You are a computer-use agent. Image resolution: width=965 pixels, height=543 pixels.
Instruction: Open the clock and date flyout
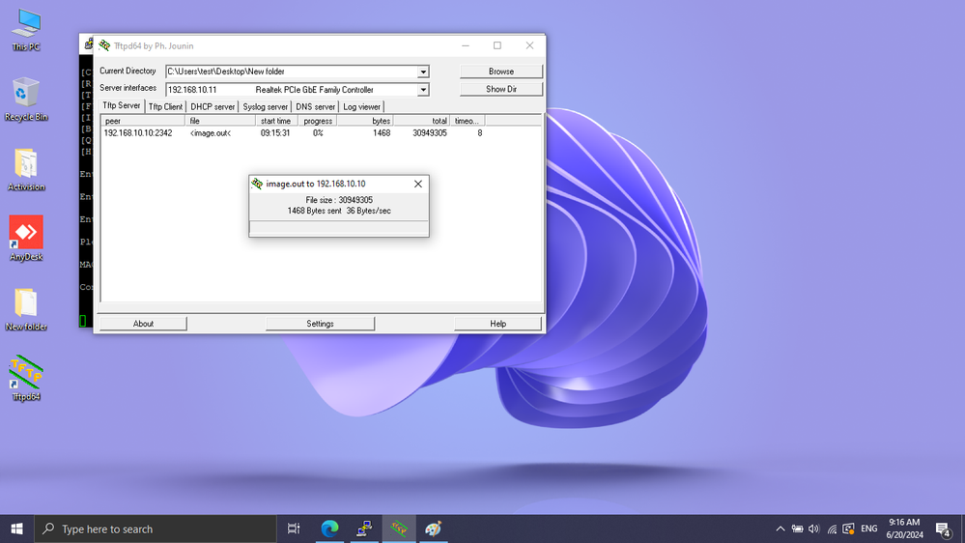coord(905,529)
